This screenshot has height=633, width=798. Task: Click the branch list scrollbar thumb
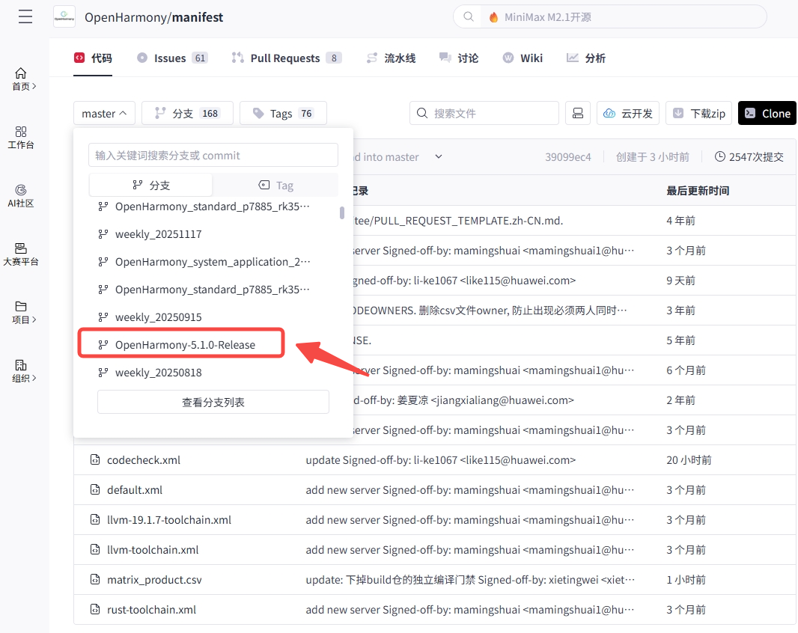[x=342, y=212]
